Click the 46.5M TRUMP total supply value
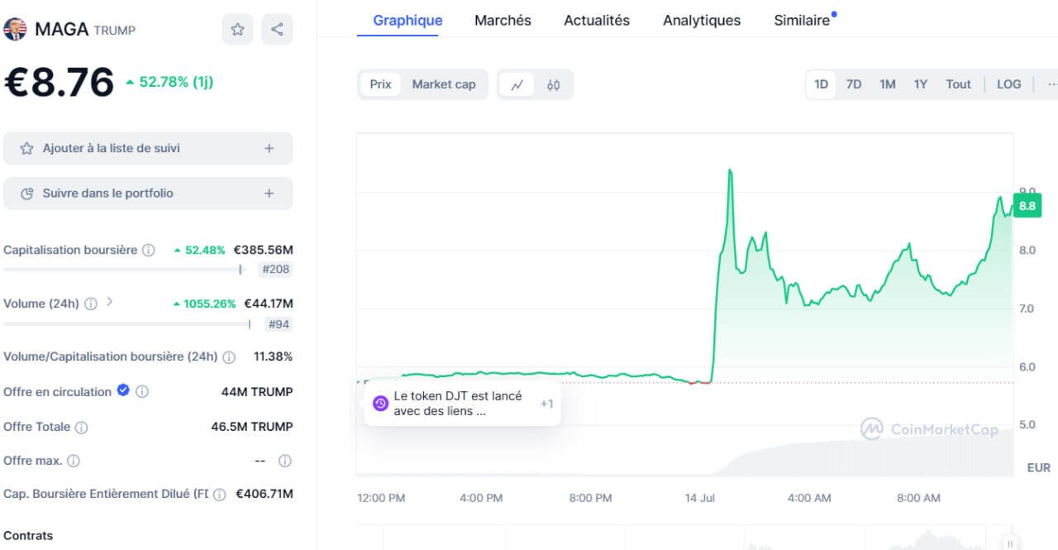Viewport: 1058px width, 550px height. (x=252, y=427)
